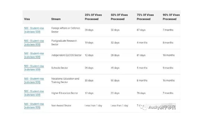This screenshot has width=201, height=120.
Task: Click the Ausky watermark text
Action: pos(162,107)
